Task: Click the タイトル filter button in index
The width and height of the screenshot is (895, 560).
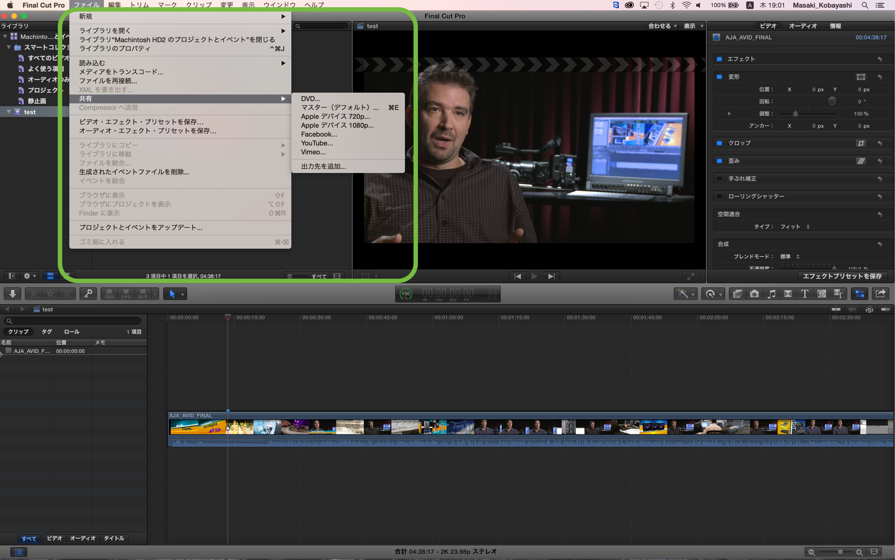Action: click(x=114, y=539)
